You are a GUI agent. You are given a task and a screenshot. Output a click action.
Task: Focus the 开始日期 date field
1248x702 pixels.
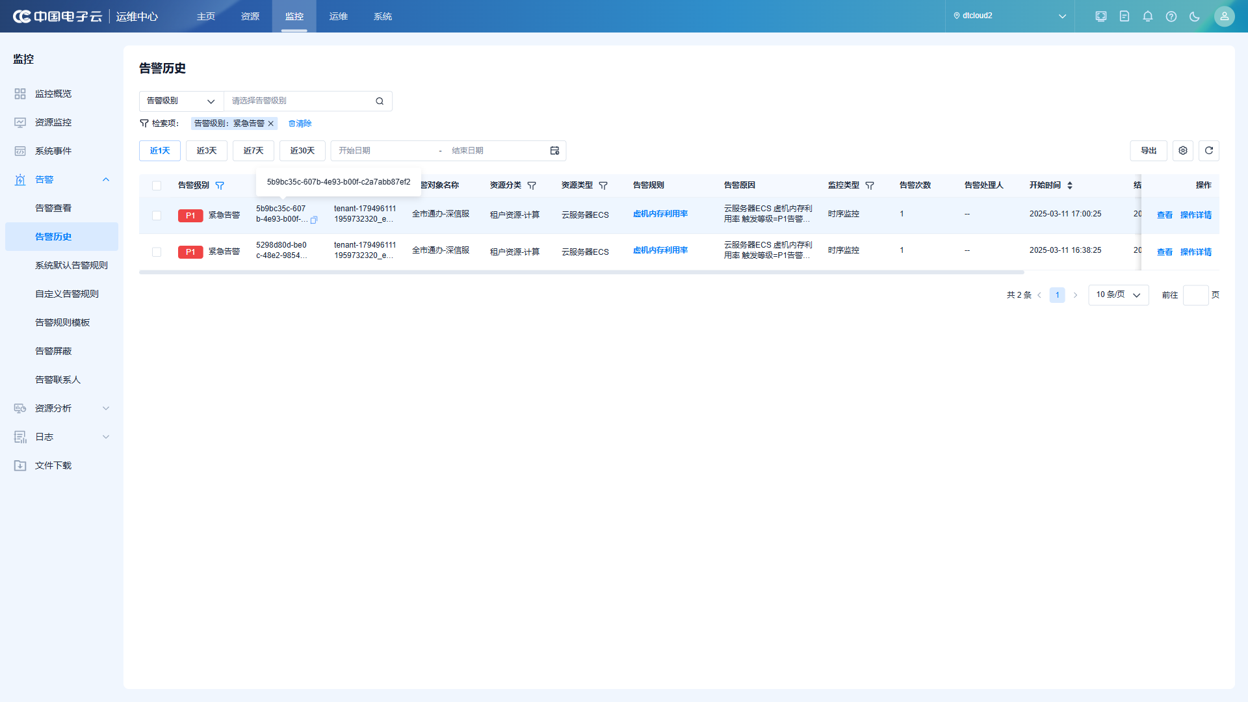[383, 151]
